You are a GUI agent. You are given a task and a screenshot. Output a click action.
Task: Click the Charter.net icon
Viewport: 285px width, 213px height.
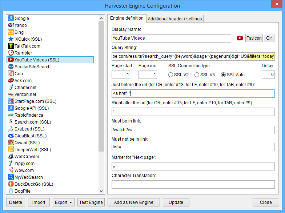coord(11,87)
